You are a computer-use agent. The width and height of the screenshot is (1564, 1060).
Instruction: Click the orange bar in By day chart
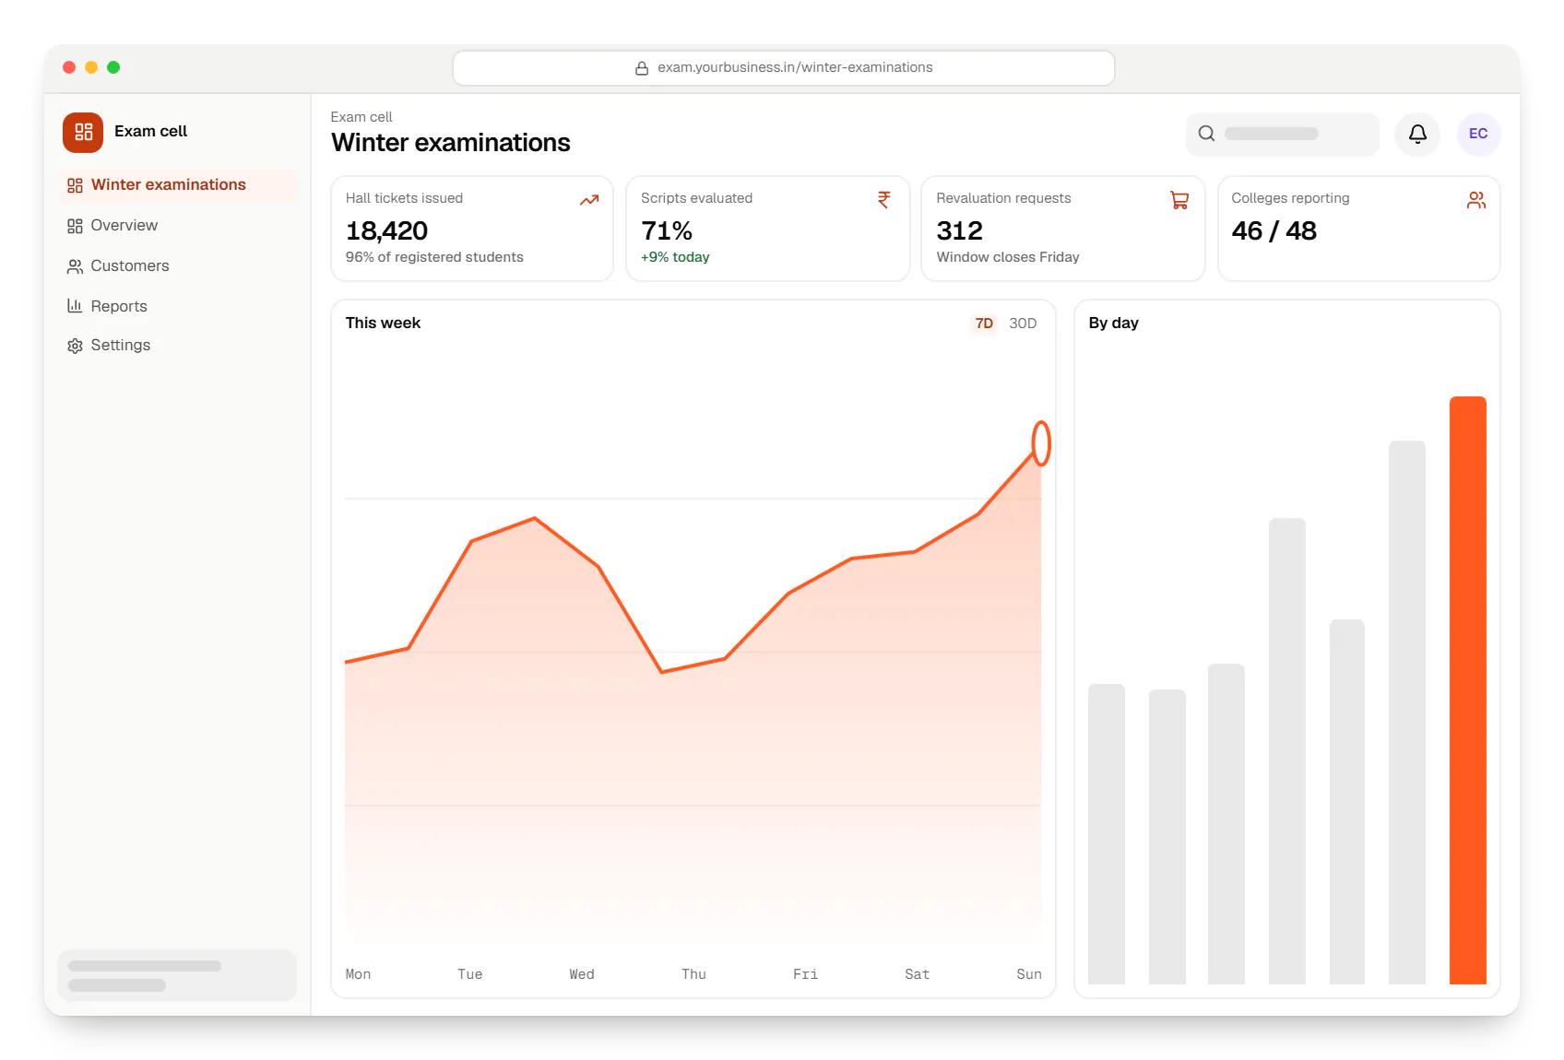pyautogui.click(x=1467, y=690)
